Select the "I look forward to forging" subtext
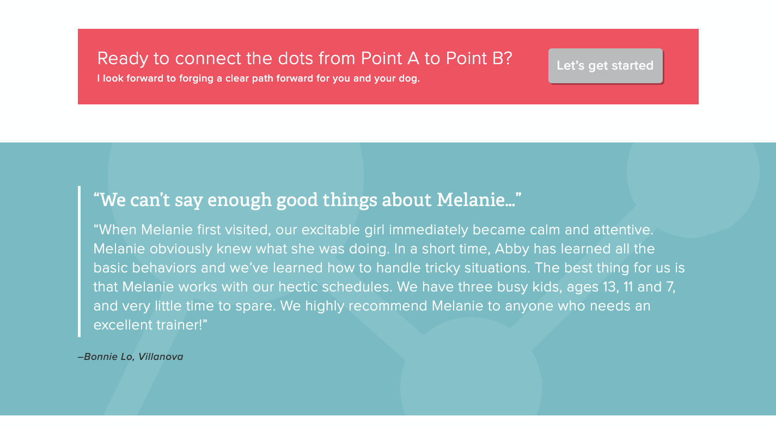Image resolution: width=776 pixels, height=429 pixels. tap(259, 78)
